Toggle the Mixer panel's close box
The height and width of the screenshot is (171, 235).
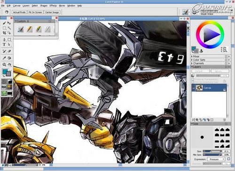tap(226, 56)
